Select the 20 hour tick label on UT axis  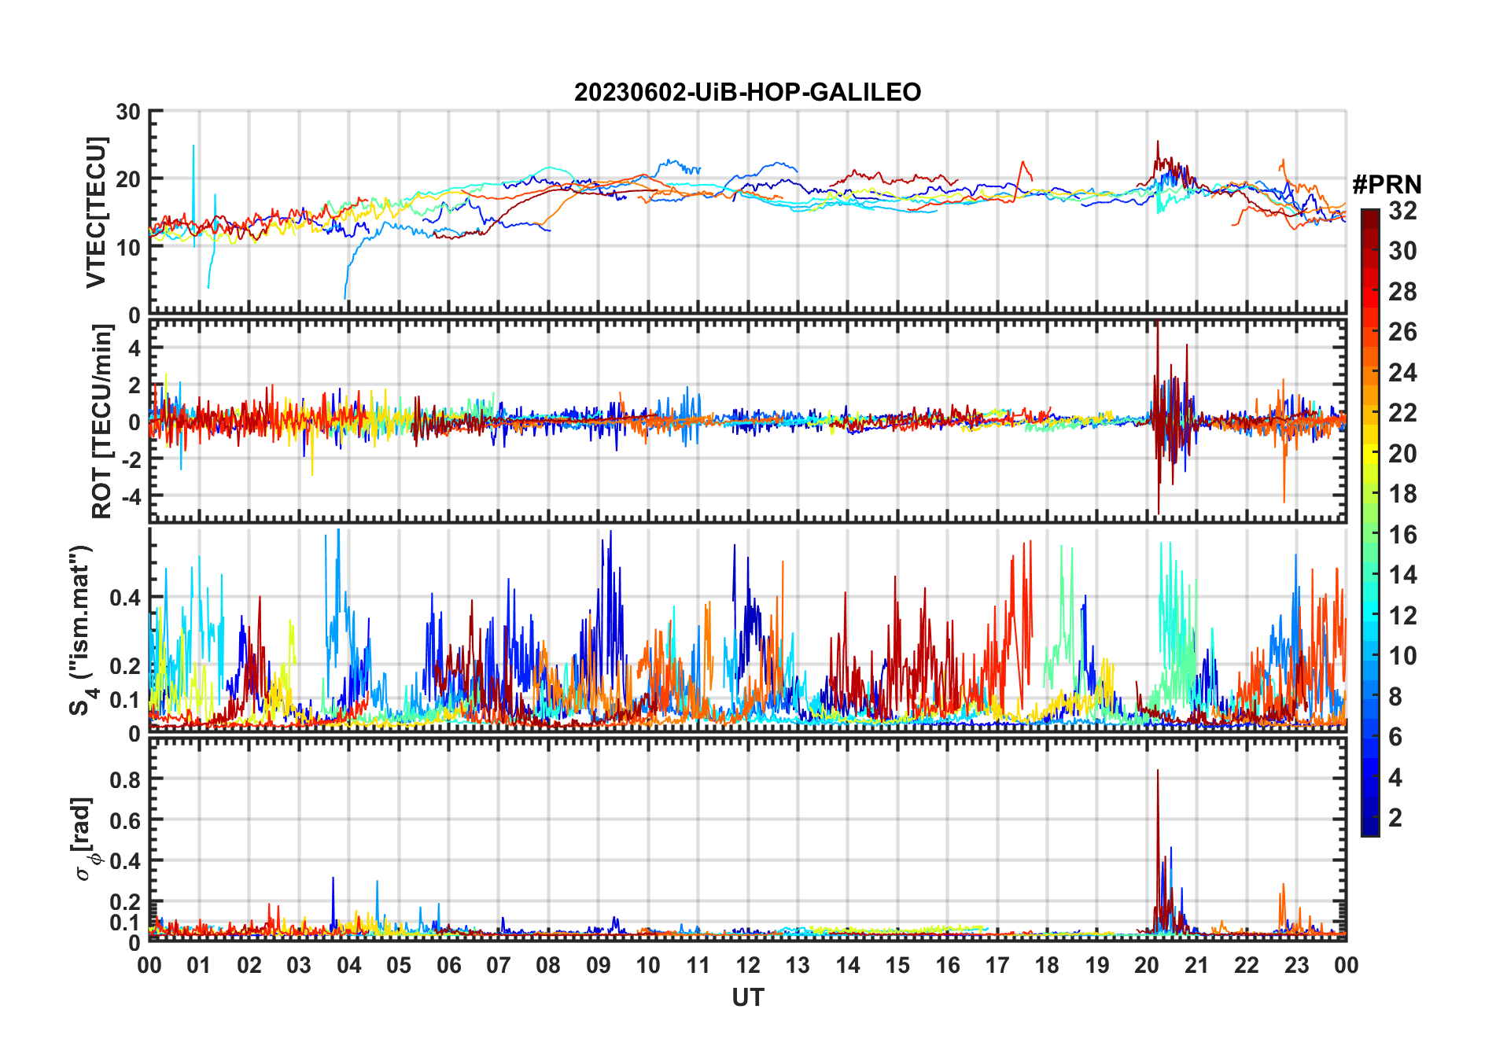pos(1146,965)
